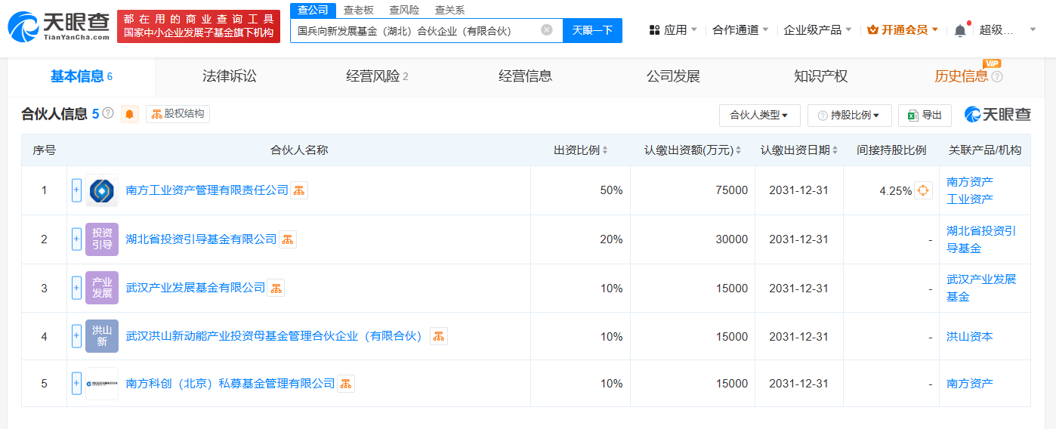1056x429 pixels.
Task: Switch to 查关系 search tab
Action: pos(449,10)
